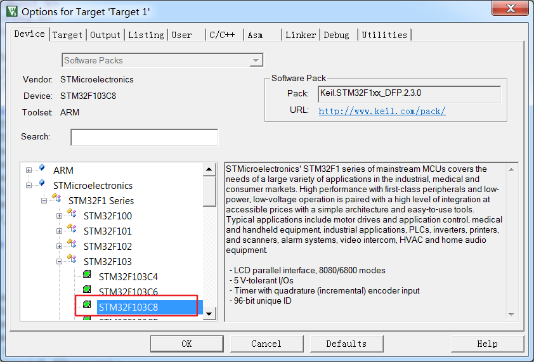The width and height of the screenshot is (534, 362).
Task: Click the device tree scrollbar thumb
Action: [209, 191]
